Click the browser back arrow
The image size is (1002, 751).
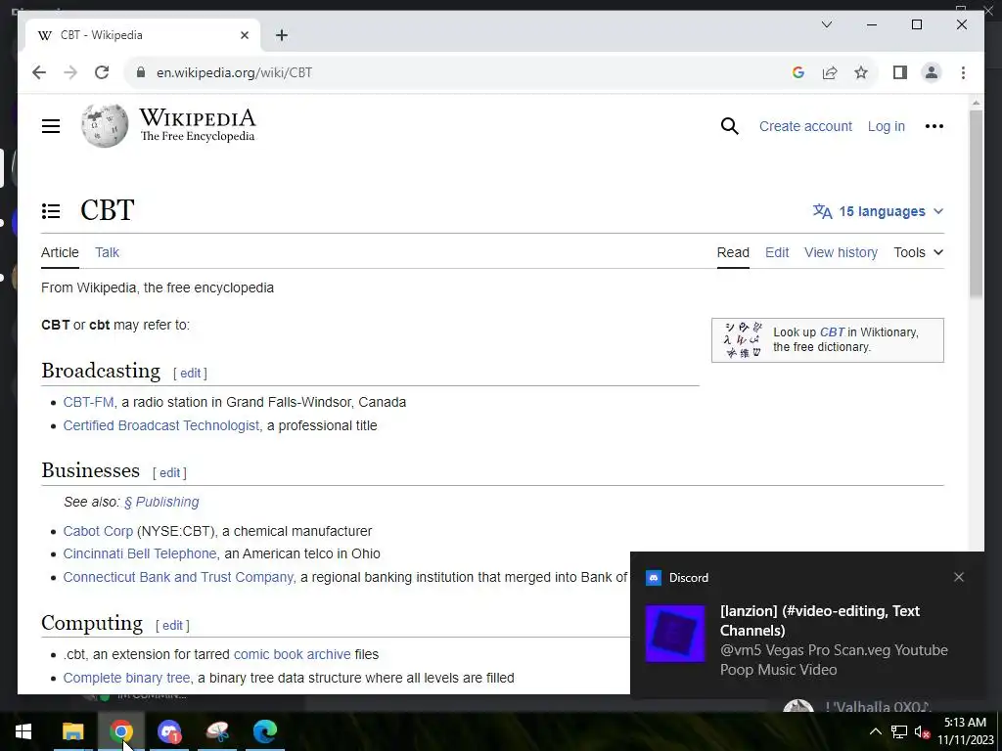tap(39, 72)
